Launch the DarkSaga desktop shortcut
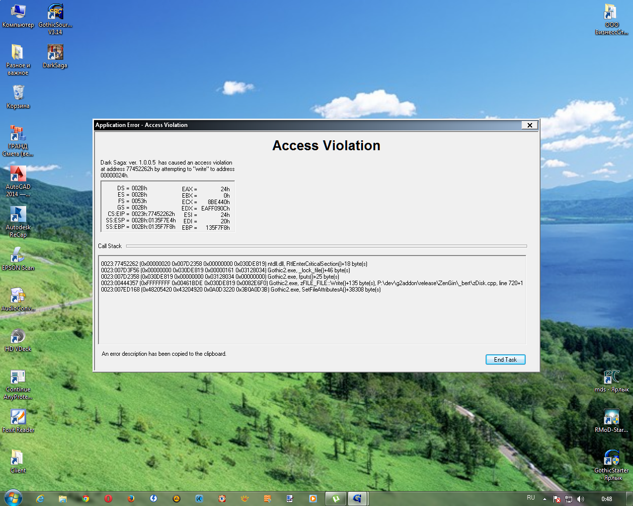The image size is (633, 506). point(55,56)
